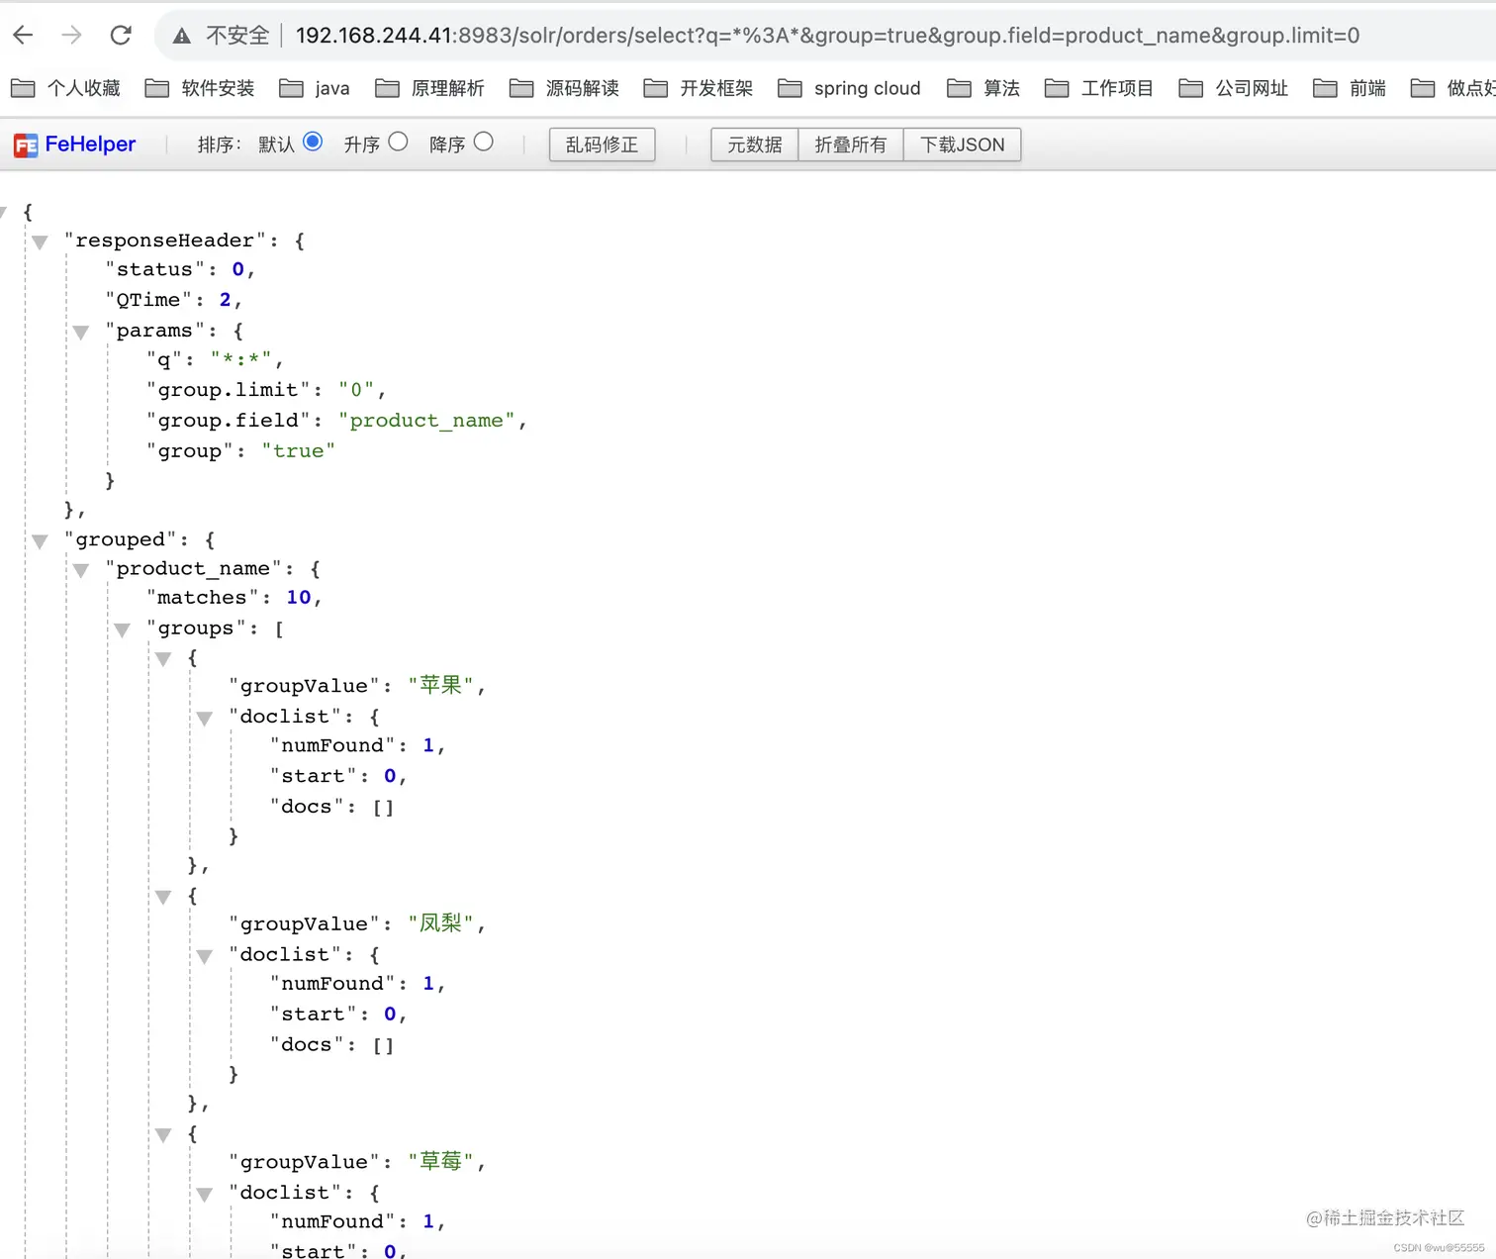Click the QTime value 2
Viewport: 1496px width, 1259px height.
[226, 300]
